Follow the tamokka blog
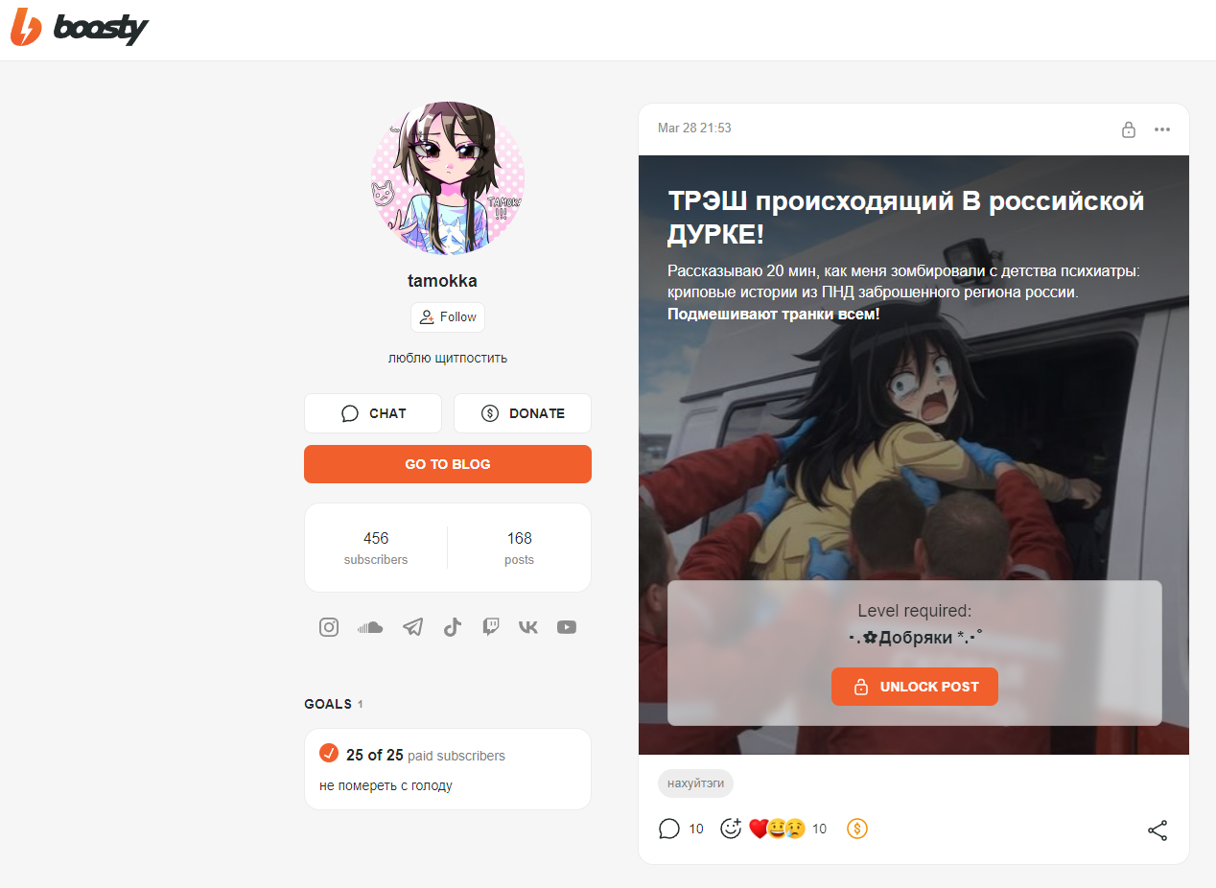1216x888 pixels. [x=448, y=317]
